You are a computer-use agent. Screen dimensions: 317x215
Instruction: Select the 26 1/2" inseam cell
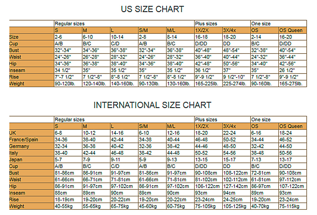pos(287,70)
